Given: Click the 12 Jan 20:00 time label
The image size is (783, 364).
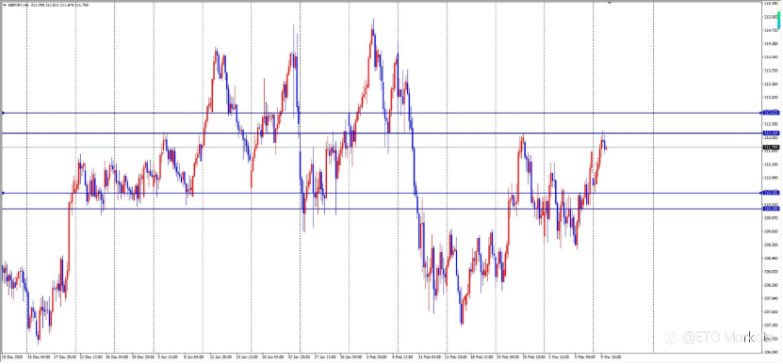Looking at the screenshot, I should 220,357.
